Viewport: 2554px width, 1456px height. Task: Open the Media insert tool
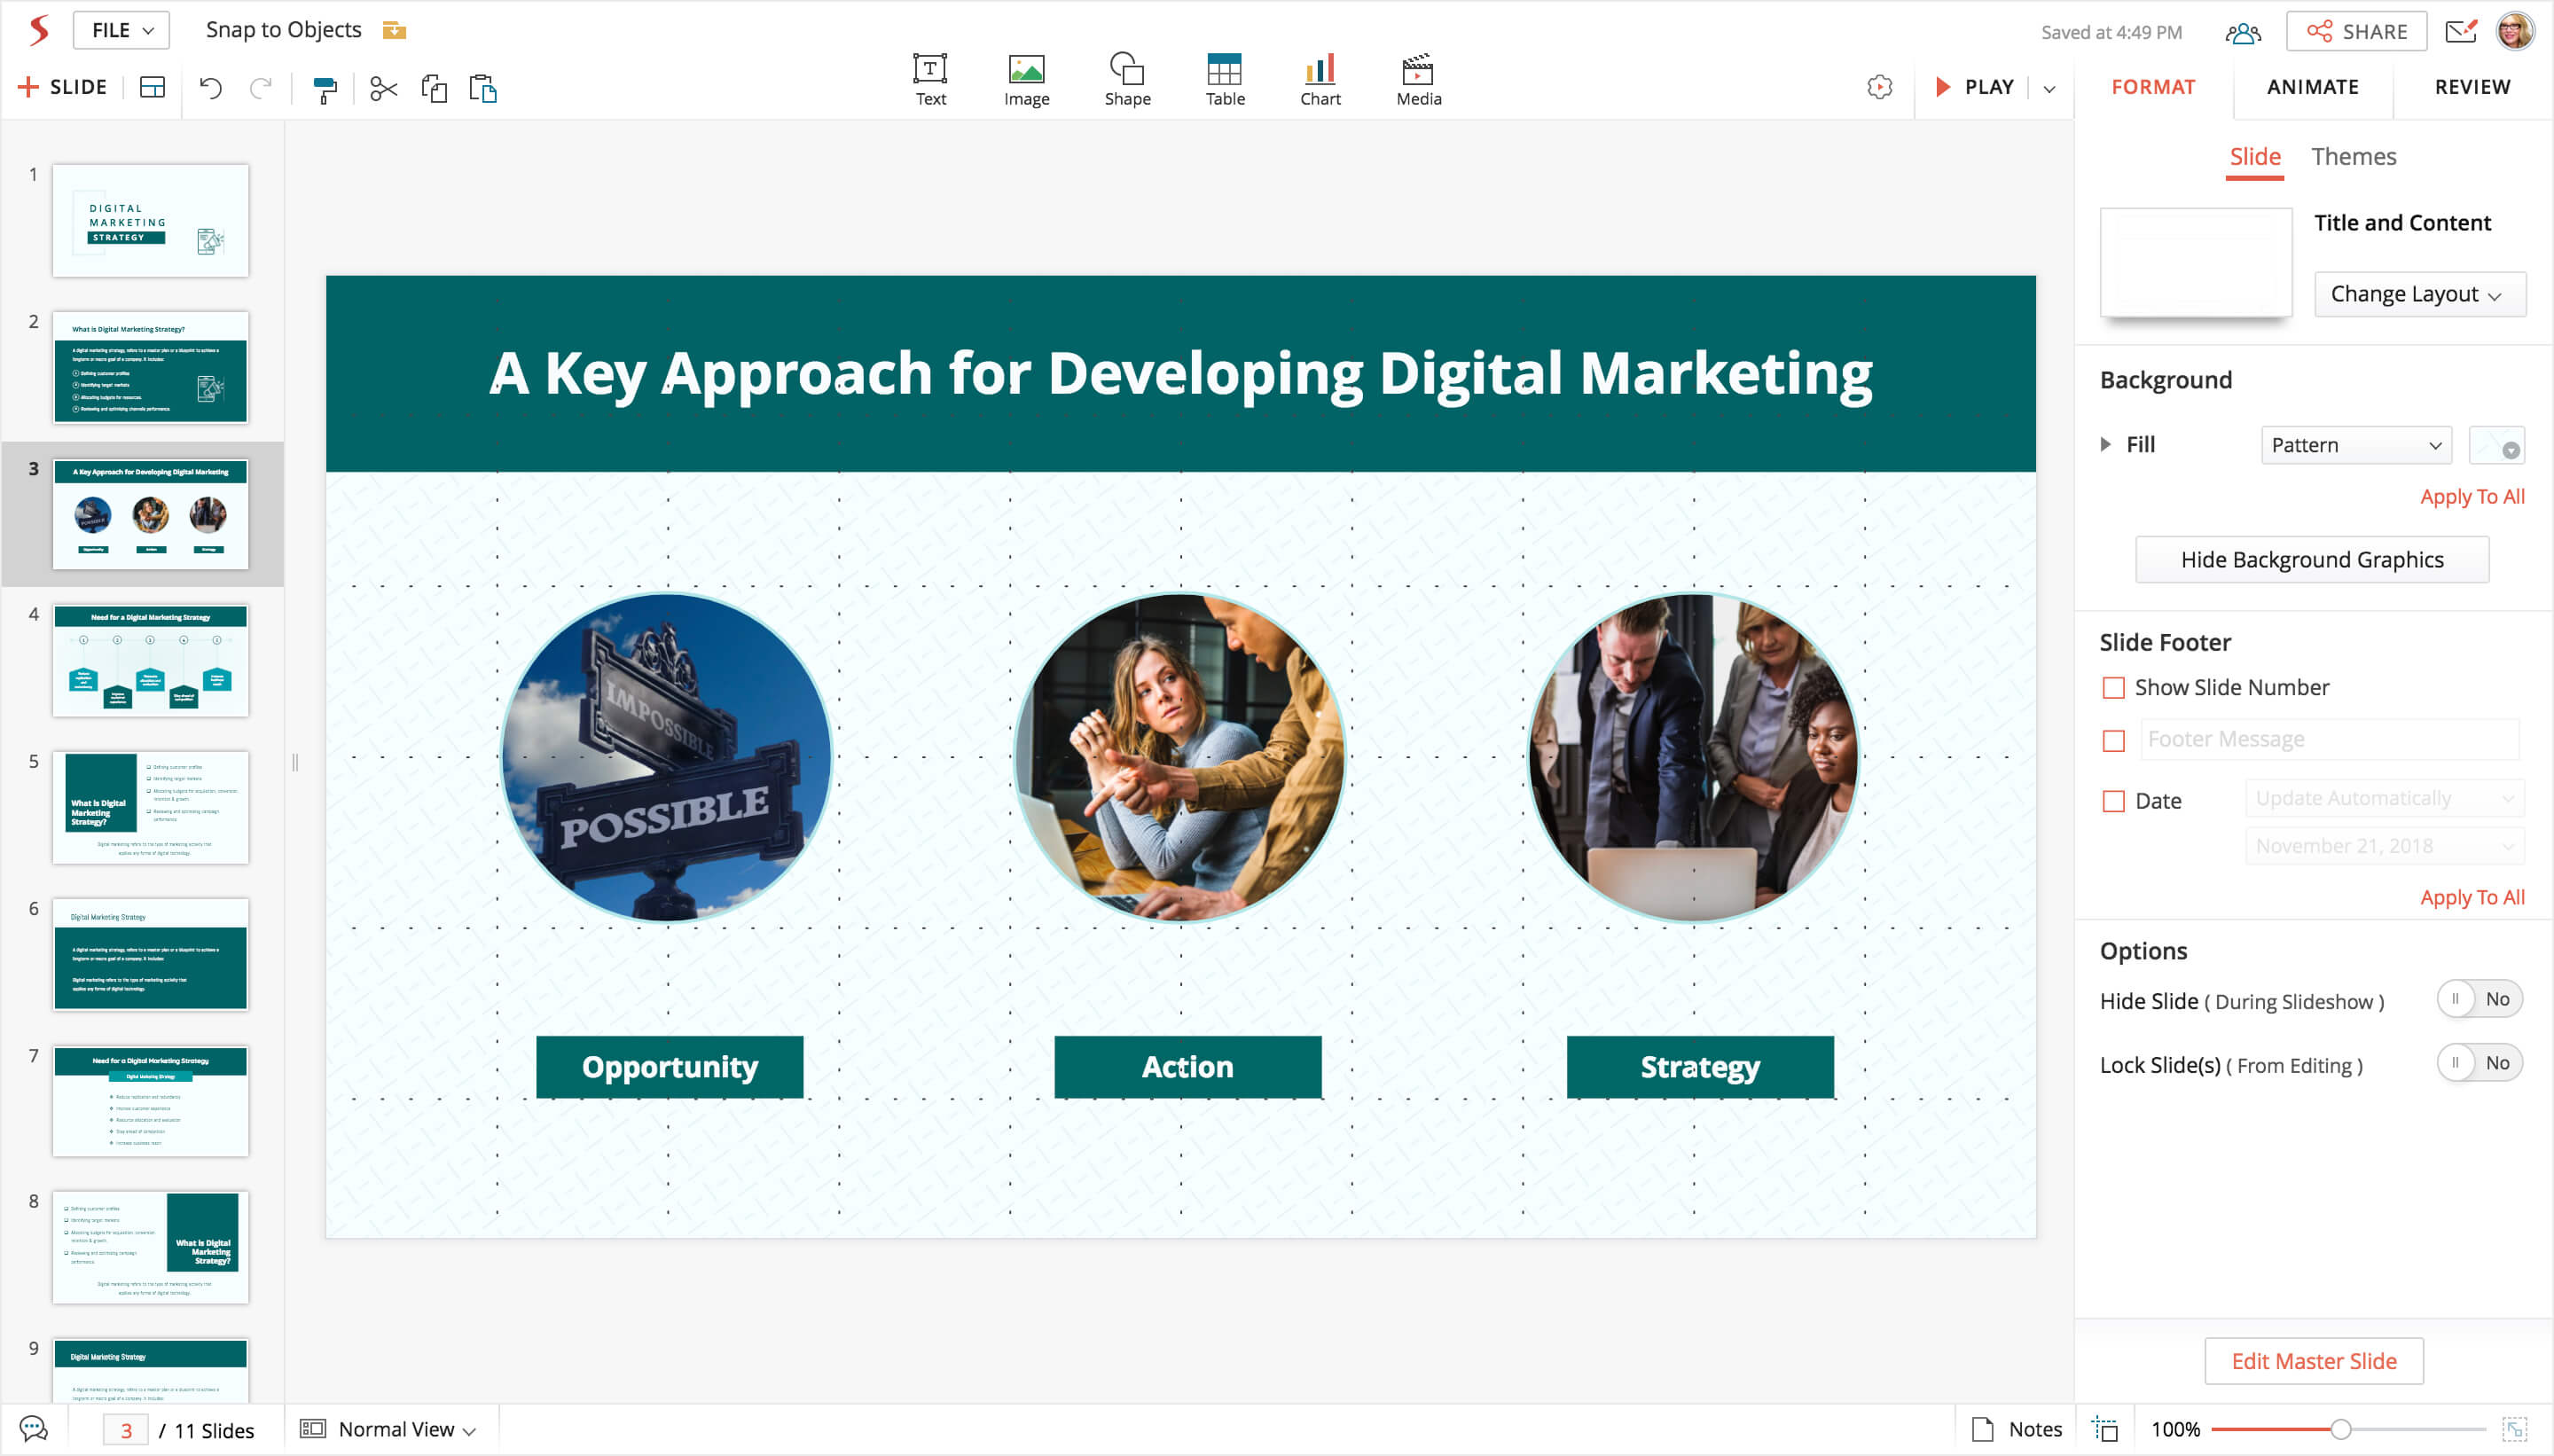[1418, 80]
